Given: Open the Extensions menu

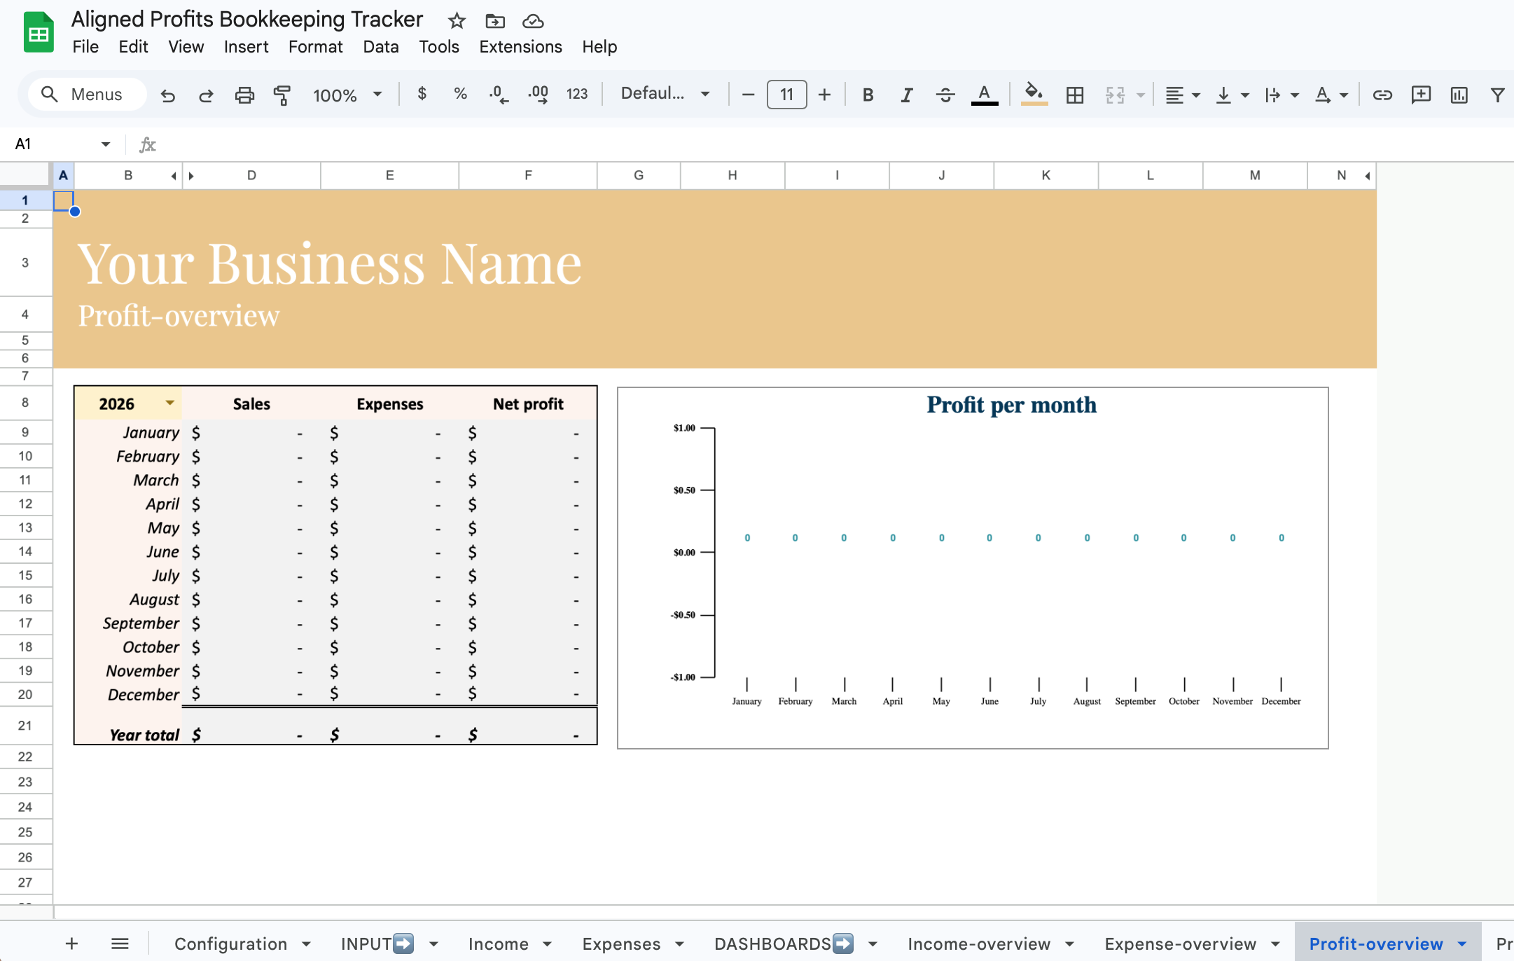Looking at the screenshot, I should point(520,47).
